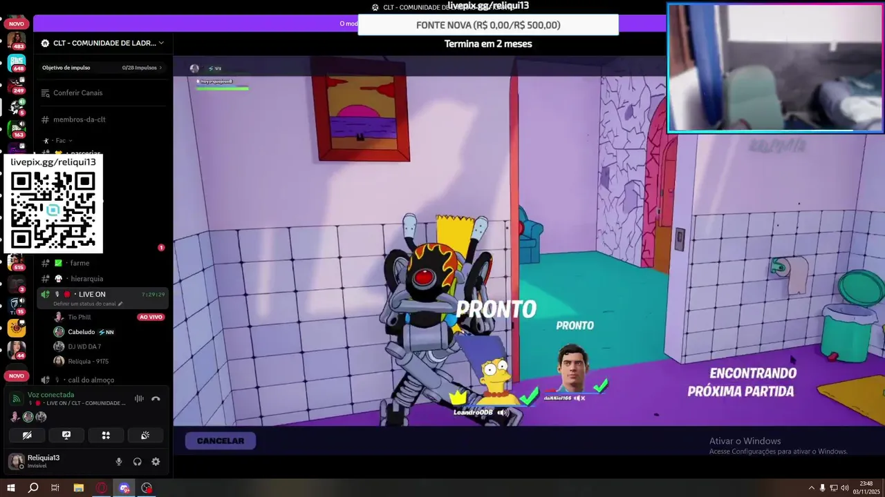Select user Relíquia - 9175 in voice channel
885x497 pixels.
pyautogui.click(x=88, y=361)
